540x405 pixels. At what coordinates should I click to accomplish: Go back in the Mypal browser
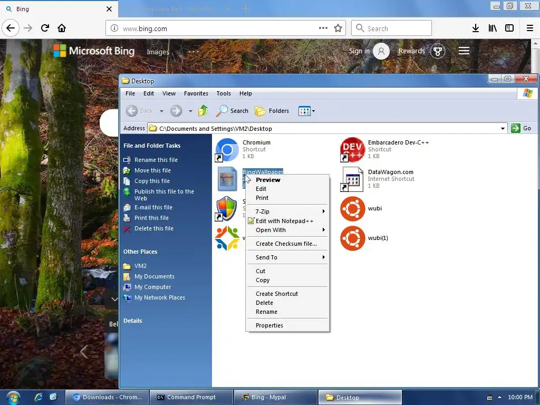coord(11,28)
